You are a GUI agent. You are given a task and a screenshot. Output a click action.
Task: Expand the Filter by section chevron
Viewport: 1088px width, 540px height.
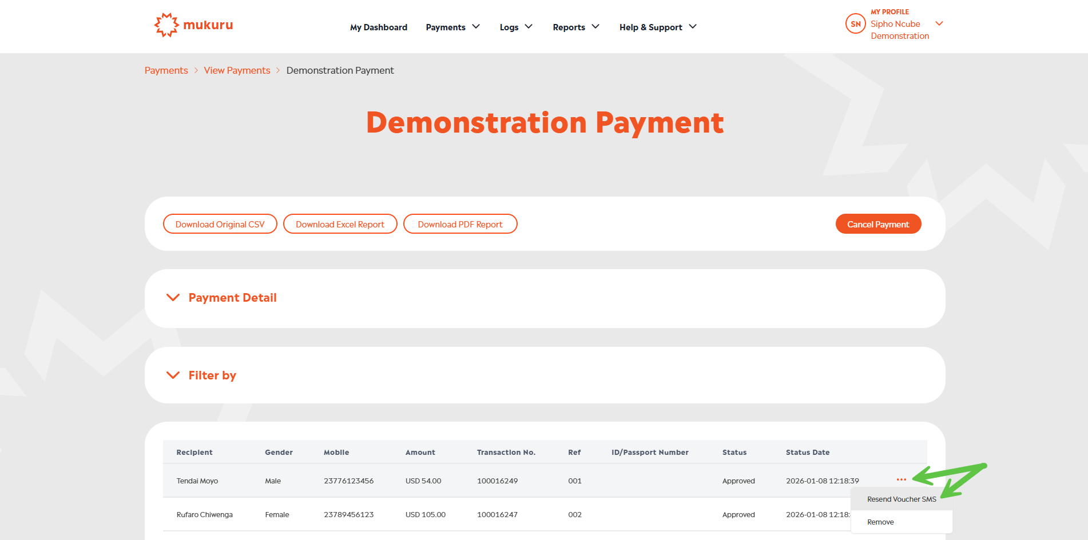click(173, 375)
